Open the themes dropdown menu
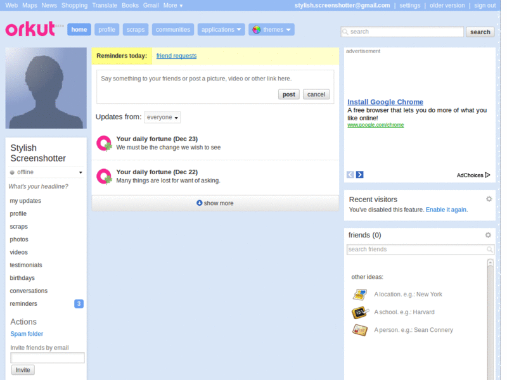Viewport: 507px width, 380px height. 271,30
